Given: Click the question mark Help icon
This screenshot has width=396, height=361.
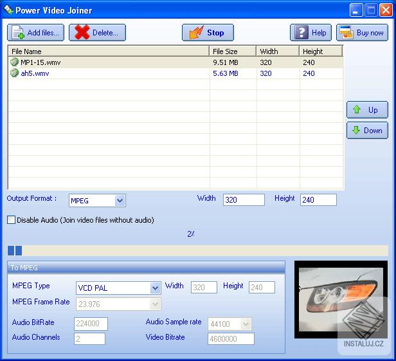Looking at the screenshot, I should click(x=301, y=32).
